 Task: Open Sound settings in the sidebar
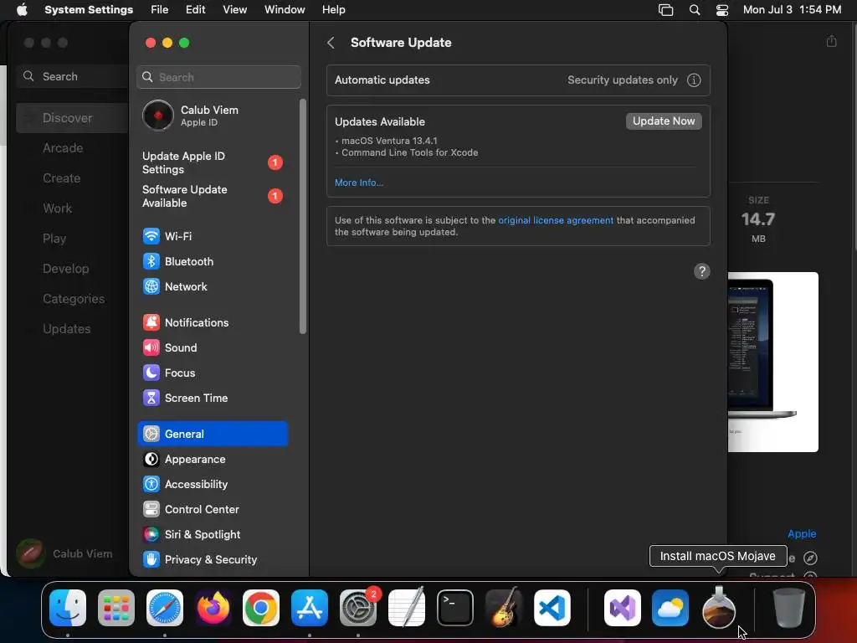coord(212,347)
